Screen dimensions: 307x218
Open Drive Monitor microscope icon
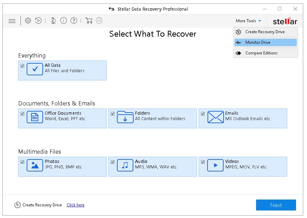click(x=53, y=21)
